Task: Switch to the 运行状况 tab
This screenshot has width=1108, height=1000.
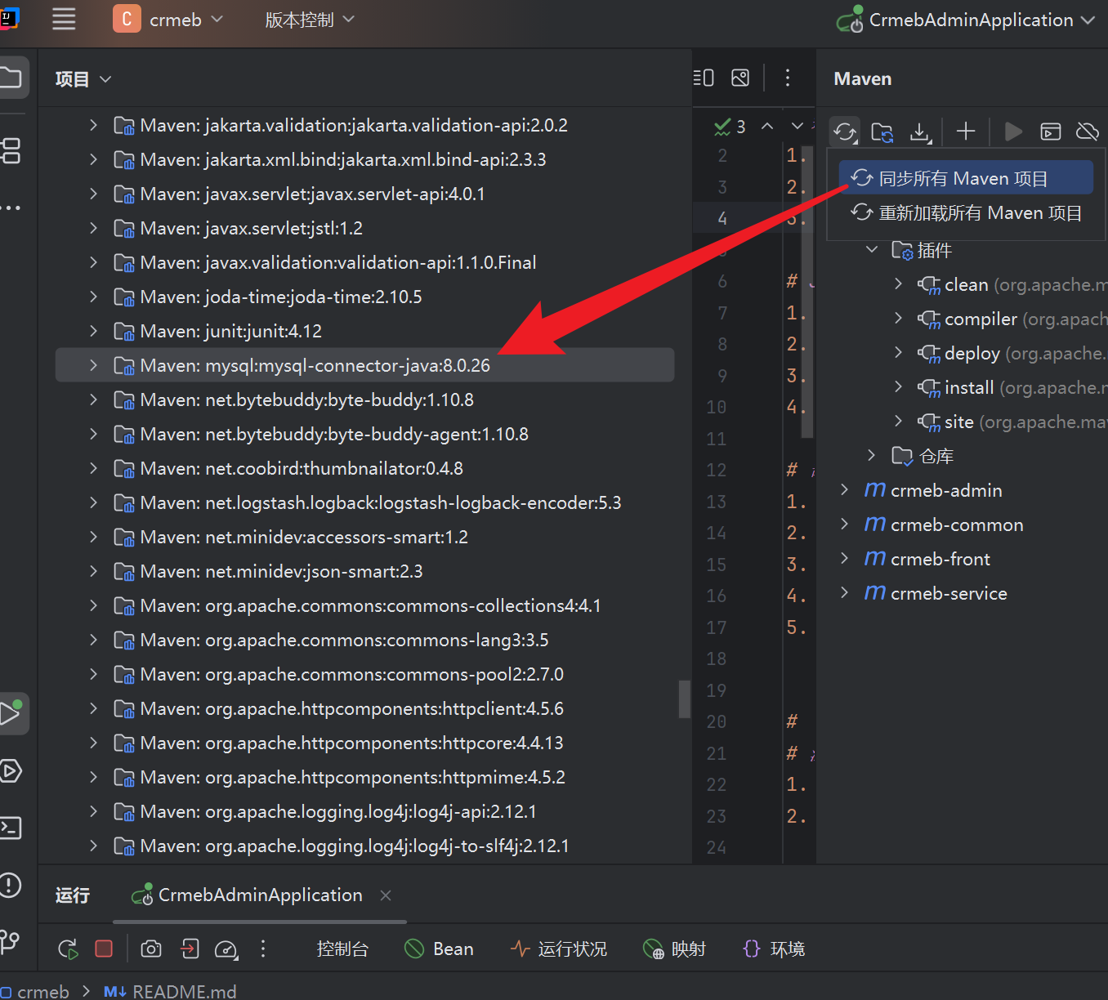Action: point(559,949)
